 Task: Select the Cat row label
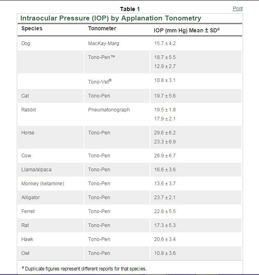[25, 96]
